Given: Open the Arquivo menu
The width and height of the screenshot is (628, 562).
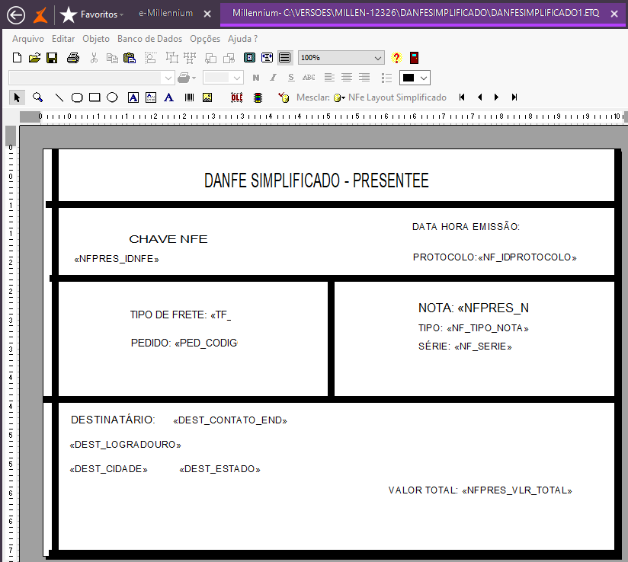Looking at the screenshot, I should pyautogui.click(x=28, y=39).
